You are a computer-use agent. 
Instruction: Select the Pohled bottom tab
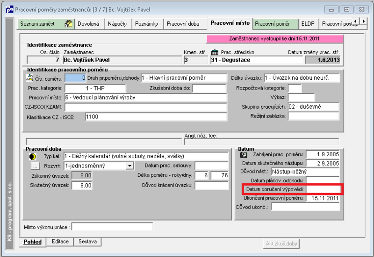32,242
